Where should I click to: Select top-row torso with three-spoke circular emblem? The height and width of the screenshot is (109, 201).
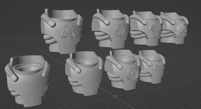111,29
